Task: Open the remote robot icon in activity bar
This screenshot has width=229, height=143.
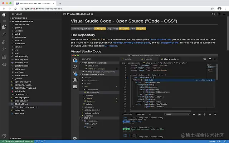Action: pos(4,64)
